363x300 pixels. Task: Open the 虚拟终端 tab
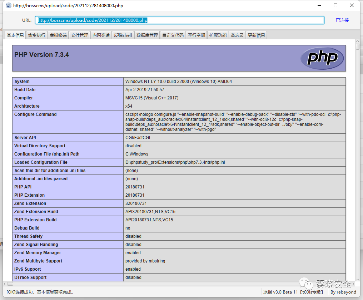[x=58, y=35]
